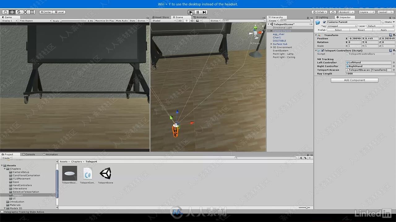Viewport: 396px width, 222px height.
Task: Open the Layers dropdown
Action: (367, 12)
